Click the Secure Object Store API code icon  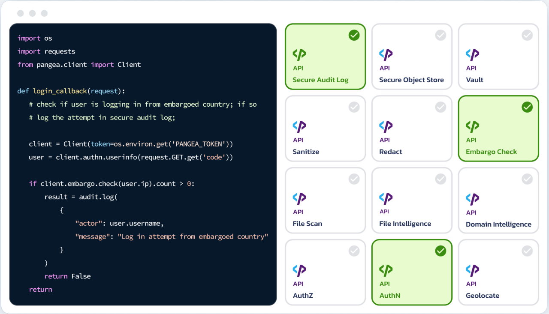point(386,54)
